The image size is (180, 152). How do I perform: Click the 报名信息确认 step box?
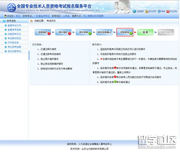(104, 32)
